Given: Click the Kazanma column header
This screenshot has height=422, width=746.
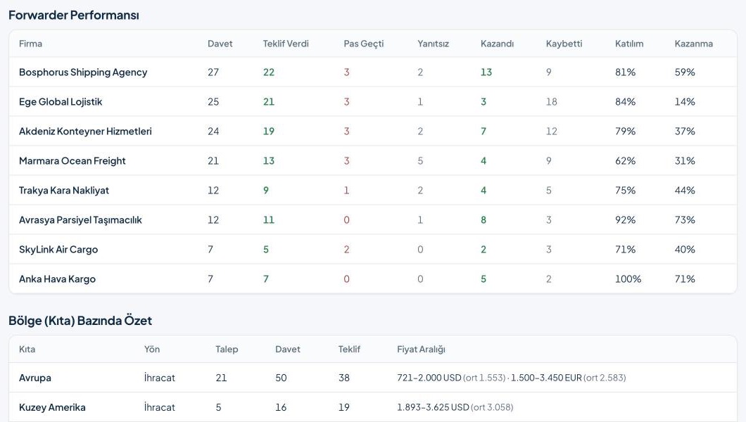Looking at the screenshot, I should 694,44.
